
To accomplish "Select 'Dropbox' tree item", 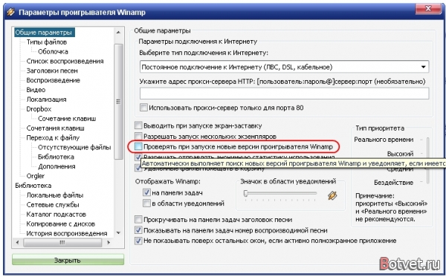I will click(x=39, y=109).
